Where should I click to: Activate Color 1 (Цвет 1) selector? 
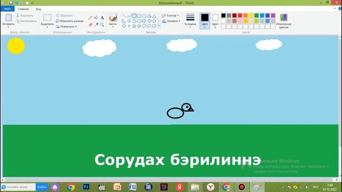click(205, 21)
